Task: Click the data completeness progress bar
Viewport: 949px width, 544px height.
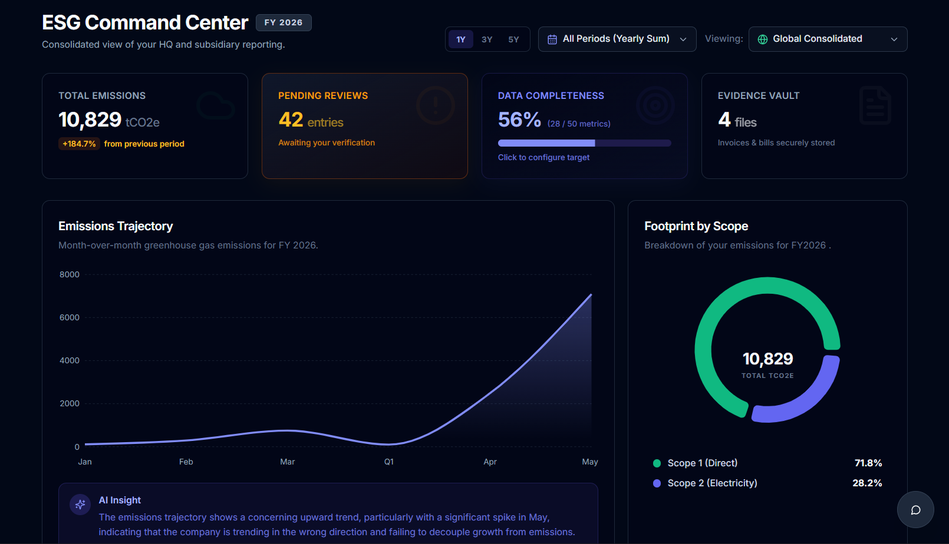Action: pyautogui.click(x=584, y=143)
